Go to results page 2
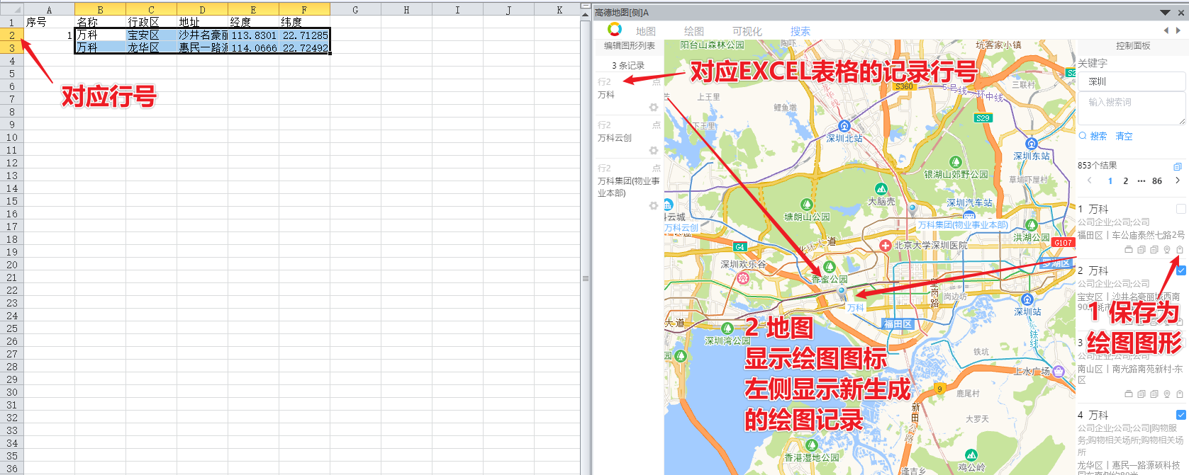1189x475 pixels. click(1125, 181)
